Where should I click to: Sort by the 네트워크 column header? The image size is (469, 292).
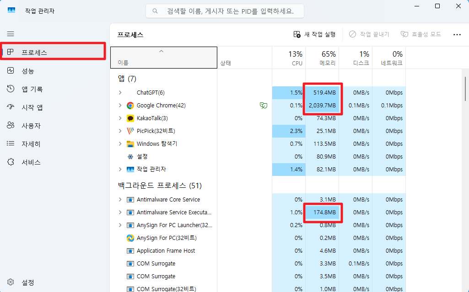pyautogui.click(x=389, y=58)
